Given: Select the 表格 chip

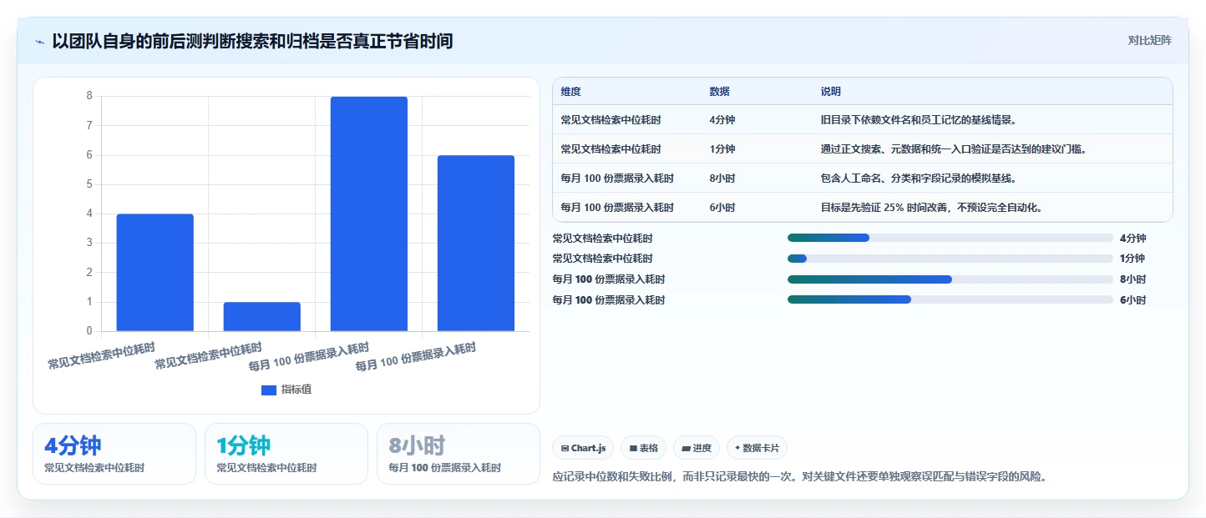Looking at the screenshot, I should click(643, 448).
